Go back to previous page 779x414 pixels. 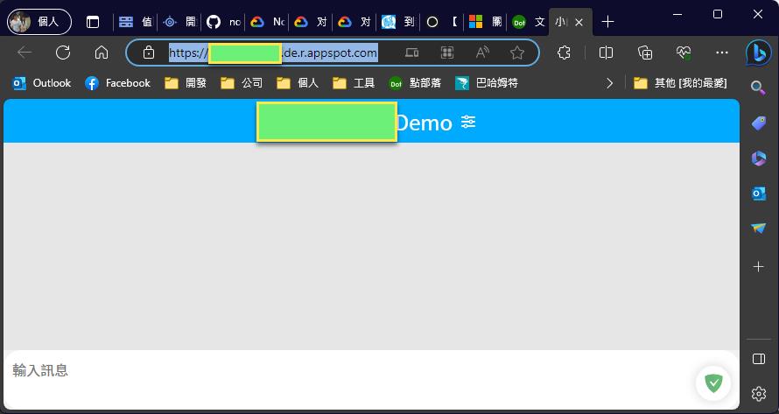(x=25, y=53)
